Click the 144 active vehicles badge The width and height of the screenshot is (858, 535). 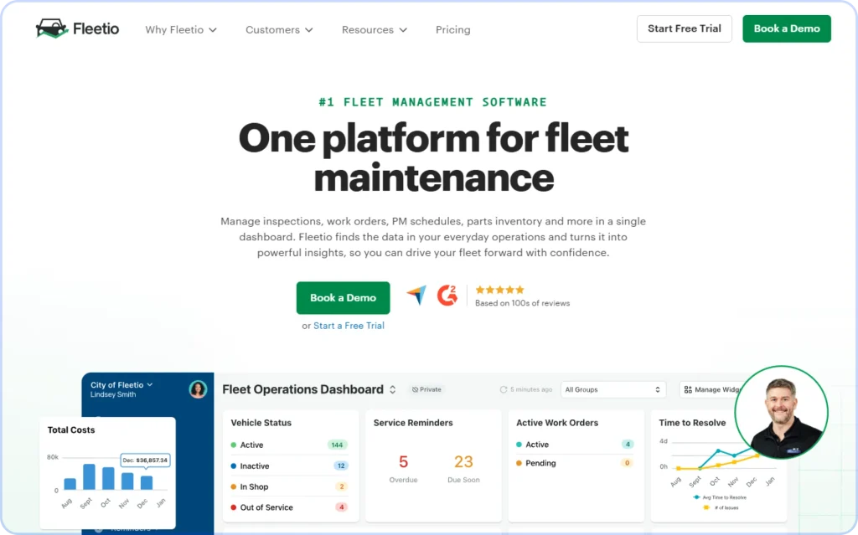tap(337, 445)
